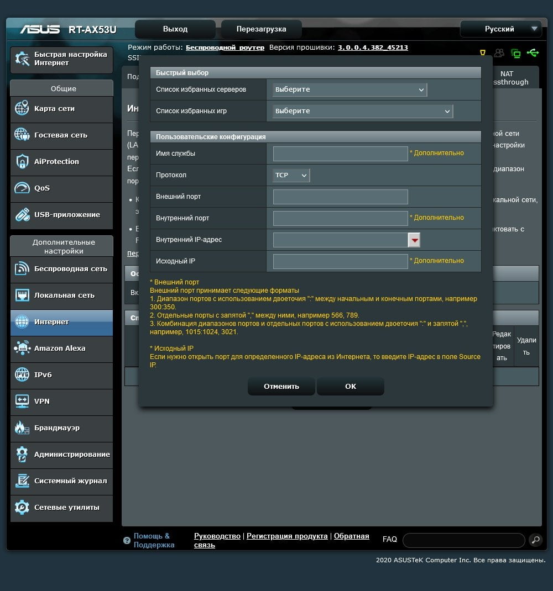Open the AiProtection menu item
This screenshot has height=591, width=553.
(61, 162)
